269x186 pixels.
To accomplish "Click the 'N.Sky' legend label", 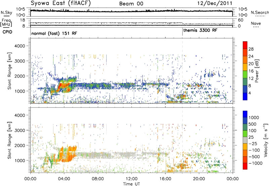I will click(x=6, y=12).
